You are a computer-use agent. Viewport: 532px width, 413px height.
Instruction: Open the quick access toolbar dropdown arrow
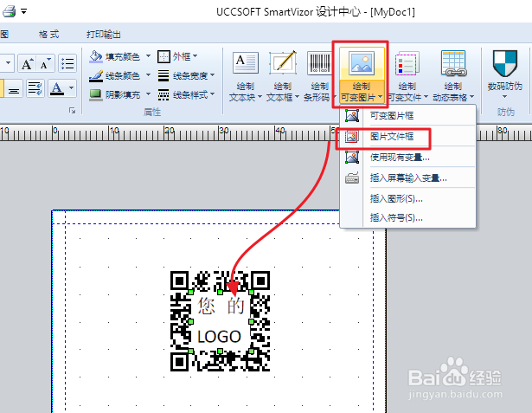coord(23,11)
